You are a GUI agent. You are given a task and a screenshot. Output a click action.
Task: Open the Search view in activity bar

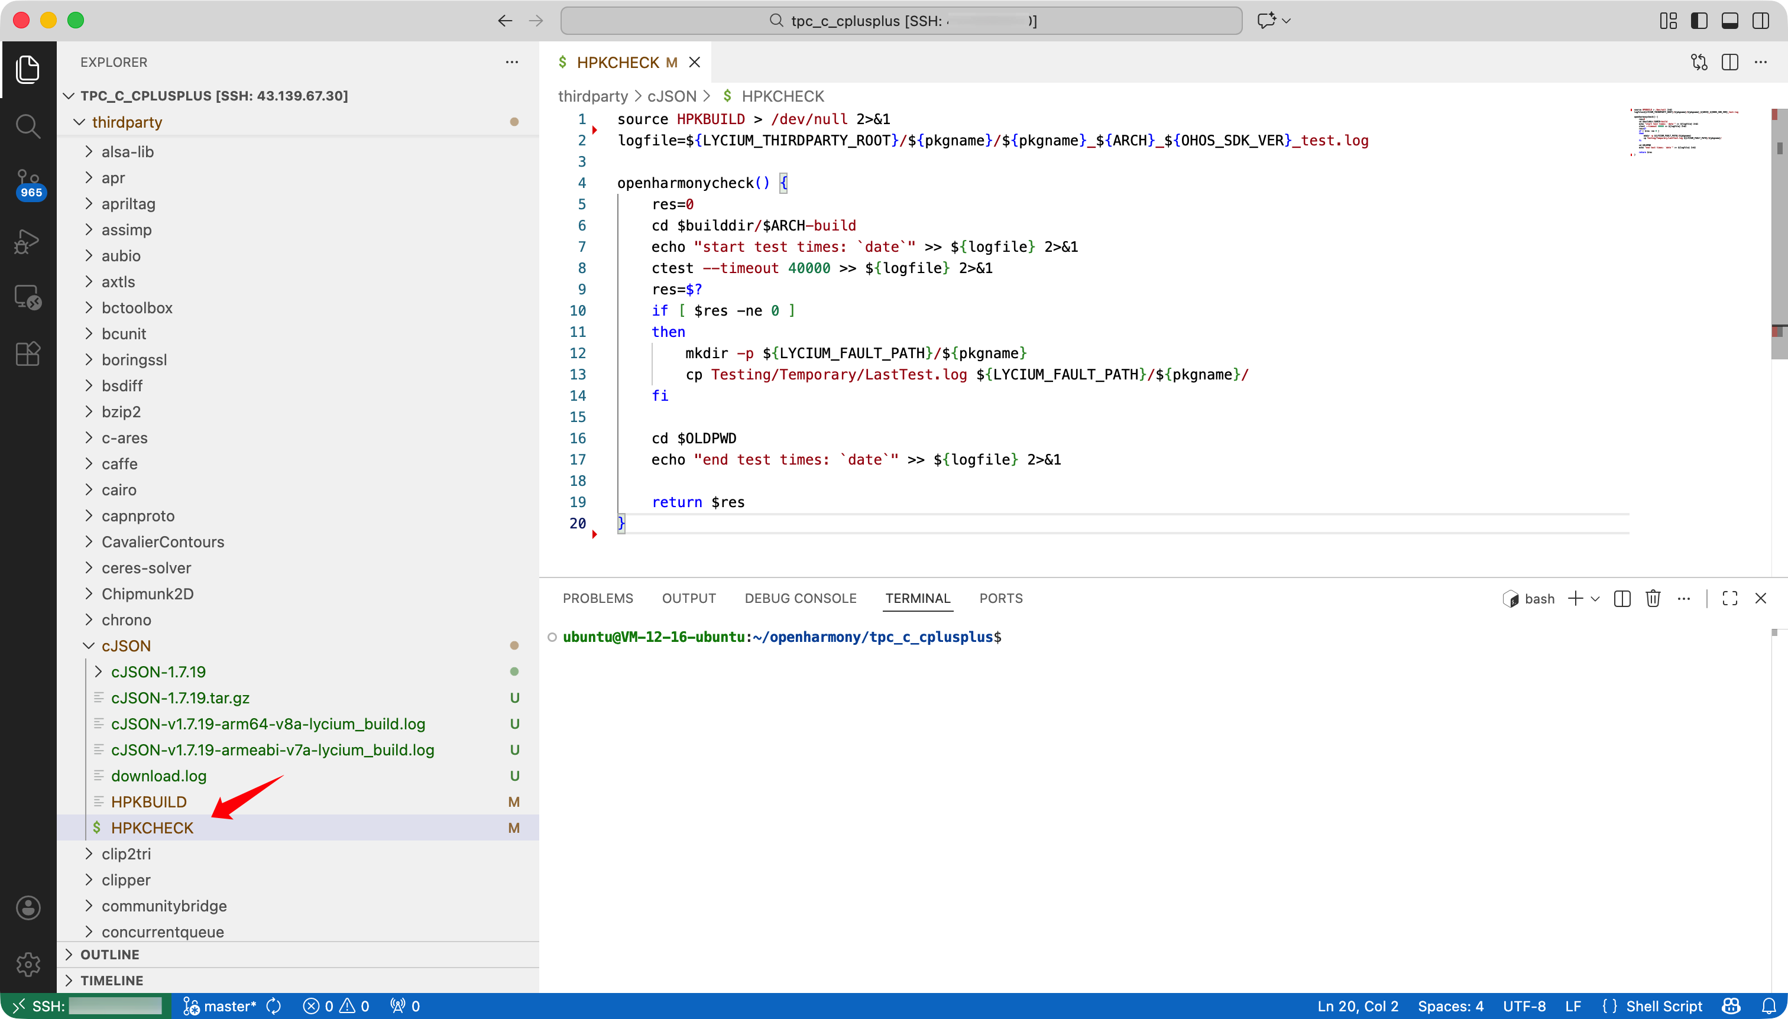[x=28, y=126]
